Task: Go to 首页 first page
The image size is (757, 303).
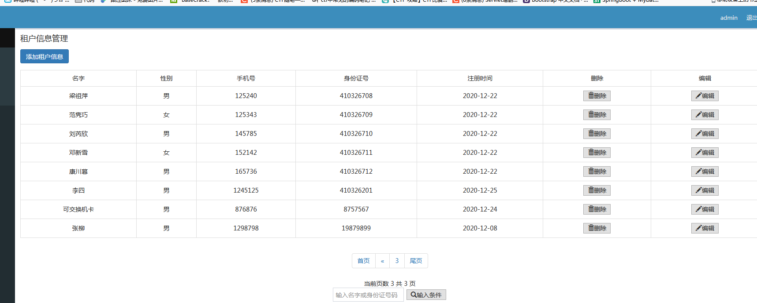Action: pyautogui.click(x=363, y=261)
